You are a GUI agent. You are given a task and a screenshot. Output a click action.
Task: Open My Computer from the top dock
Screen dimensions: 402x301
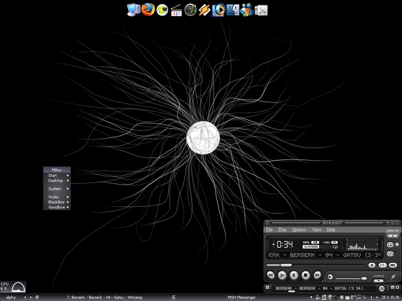(x=134, y=10)
